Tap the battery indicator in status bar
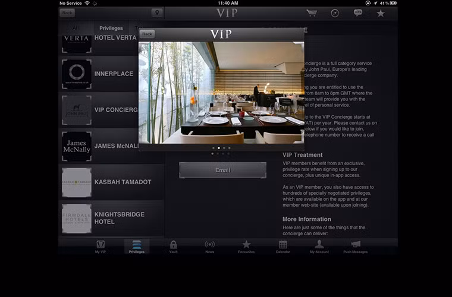 tap(393, 3)
